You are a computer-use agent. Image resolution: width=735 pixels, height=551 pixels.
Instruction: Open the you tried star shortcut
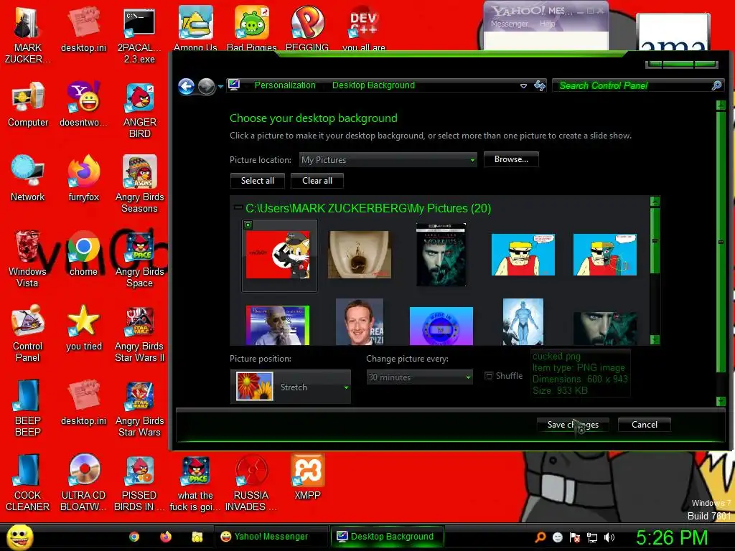83,328
